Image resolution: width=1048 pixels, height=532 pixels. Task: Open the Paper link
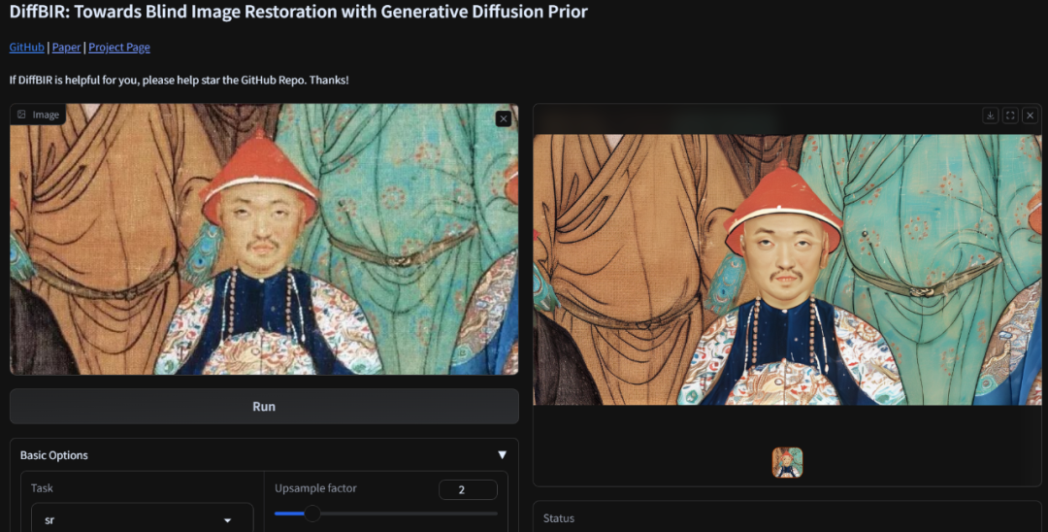coord(66,48)
